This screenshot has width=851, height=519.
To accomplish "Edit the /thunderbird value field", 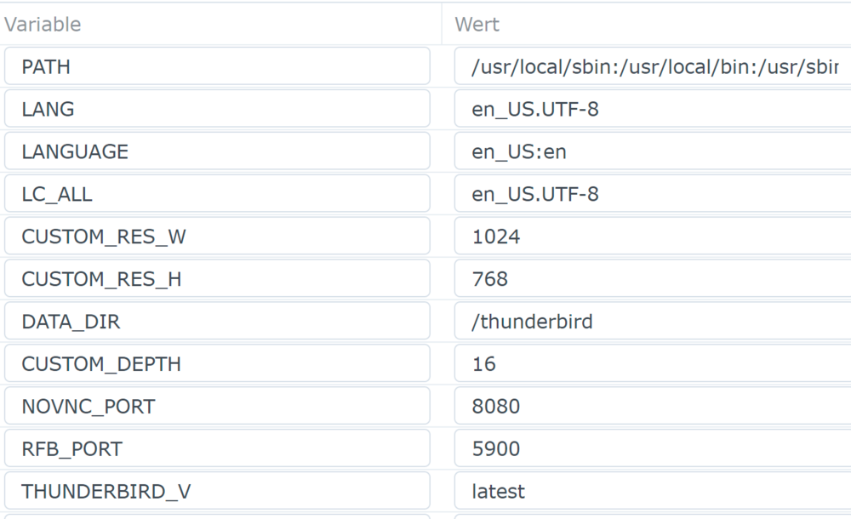I will point(653,321).
